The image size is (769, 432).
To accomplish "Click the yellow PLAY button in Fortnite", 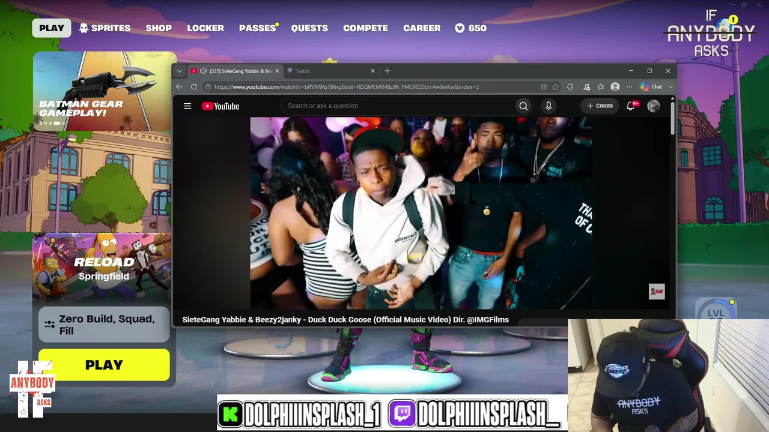I will click(104, 365).
